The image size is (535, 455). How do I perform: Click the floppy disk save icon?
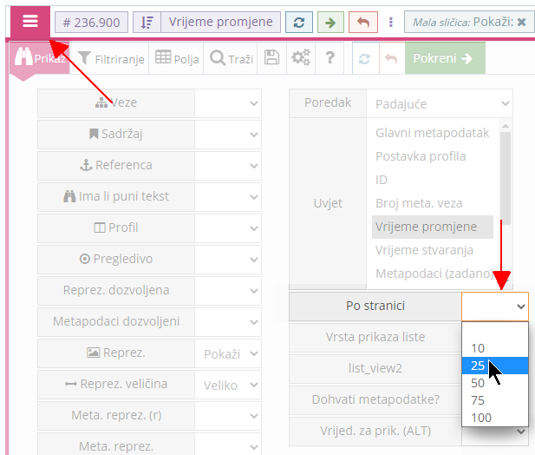coord(271,58)
